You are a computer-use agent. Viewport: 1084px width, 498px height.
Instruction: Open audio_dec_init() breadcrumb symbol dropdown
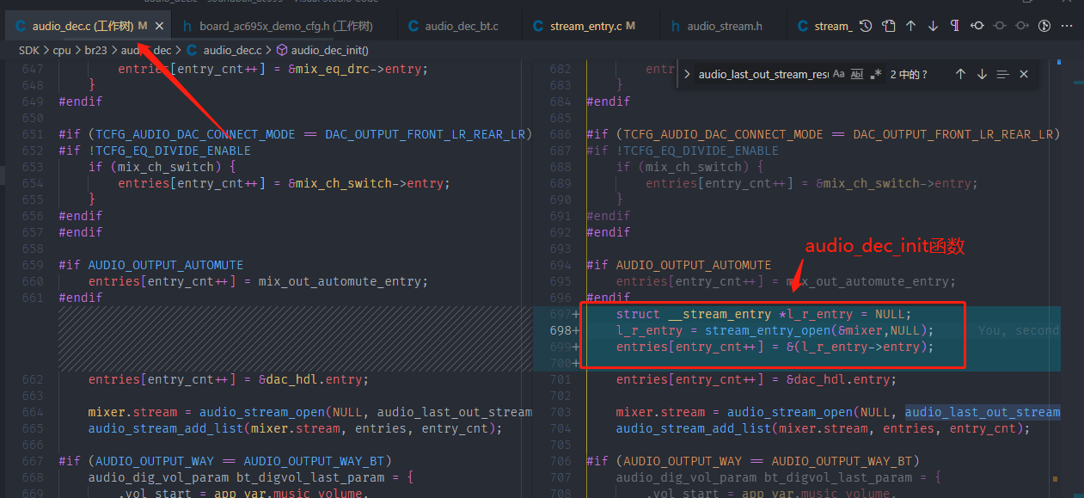322,51
